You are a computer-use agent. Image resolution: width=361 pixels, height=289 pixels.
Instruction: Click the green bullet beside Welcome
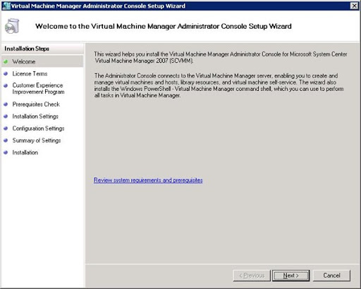pos(6,61)
